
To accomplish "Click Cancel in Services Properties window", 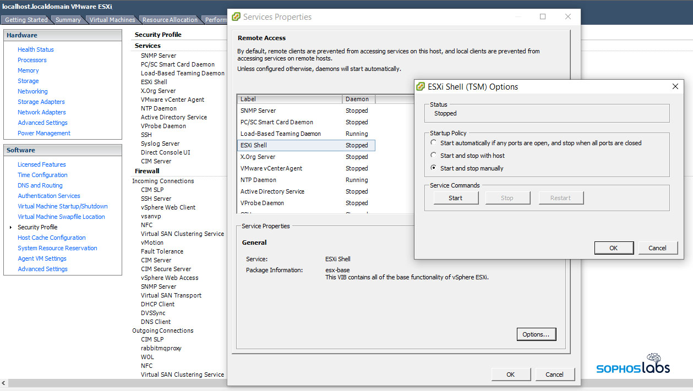I will (x=554, y=375).
